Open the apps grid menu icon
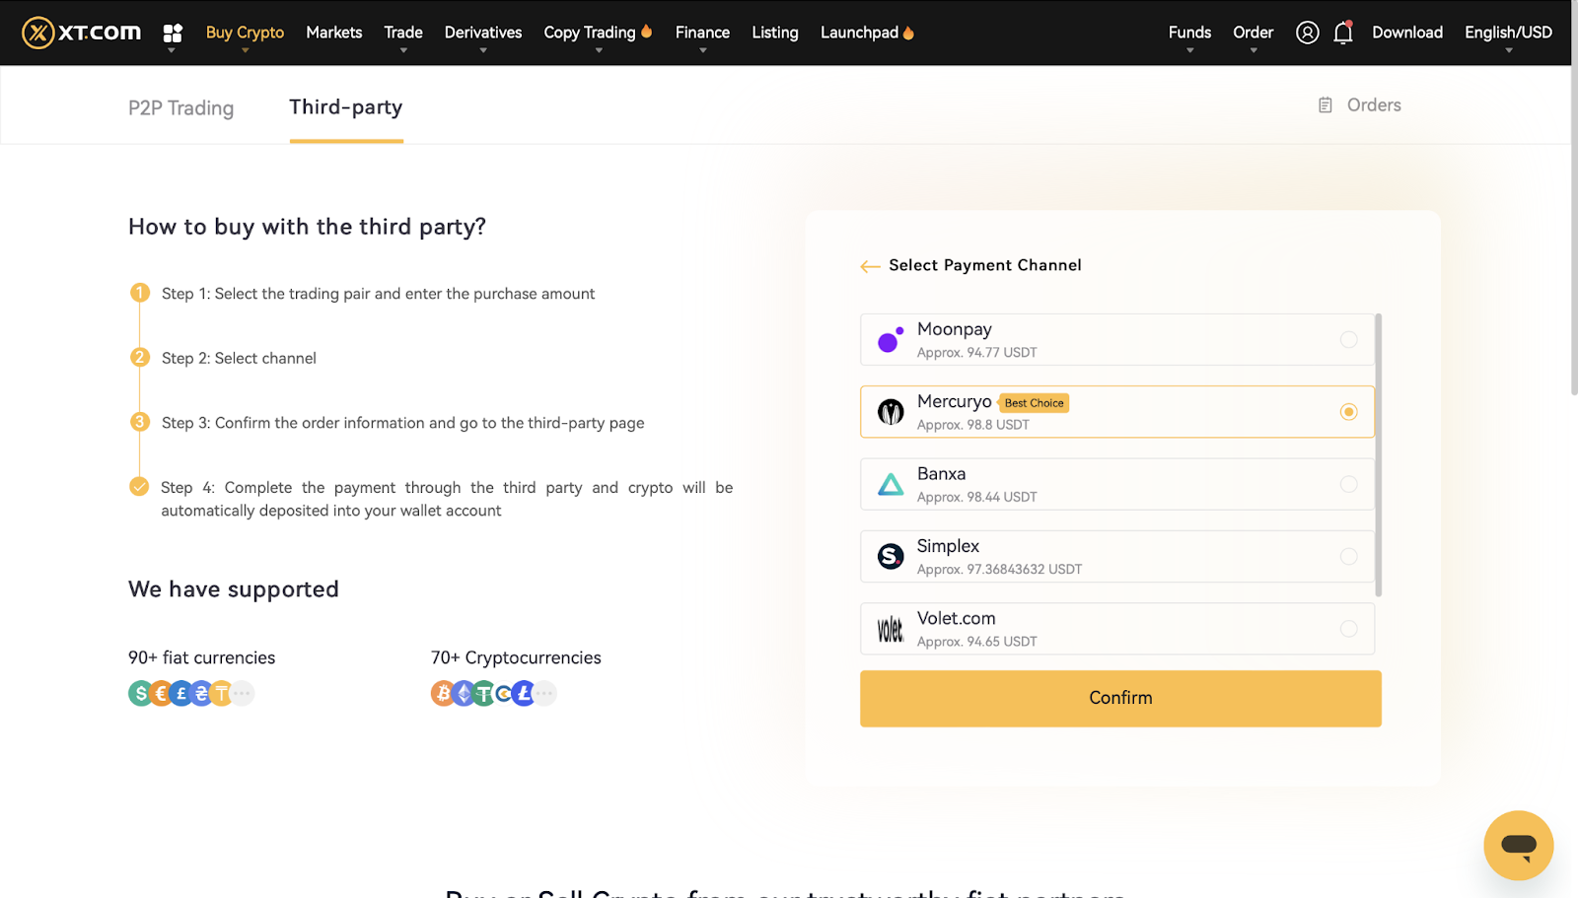The height and width of the screenshot is (898, 1578). (x=173, y=34)
